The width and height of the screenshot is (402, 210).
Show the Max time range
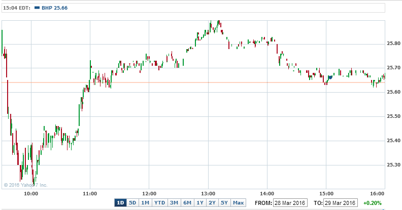coord(238,203)
